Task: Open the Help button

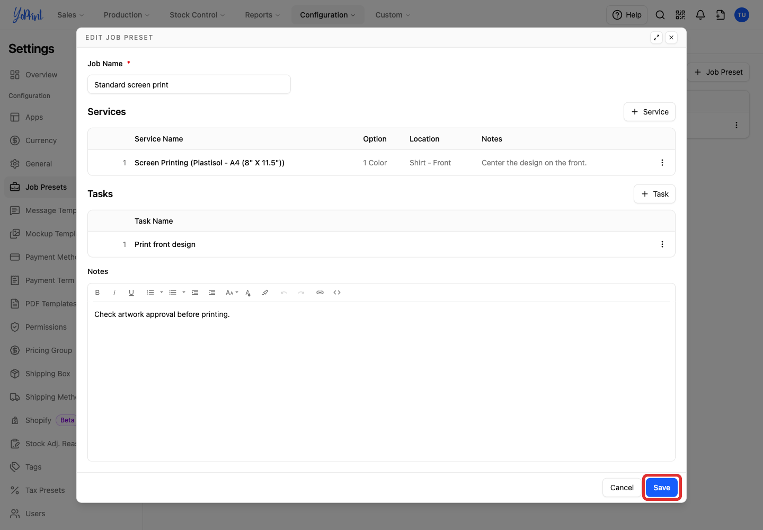Action: 627,15
